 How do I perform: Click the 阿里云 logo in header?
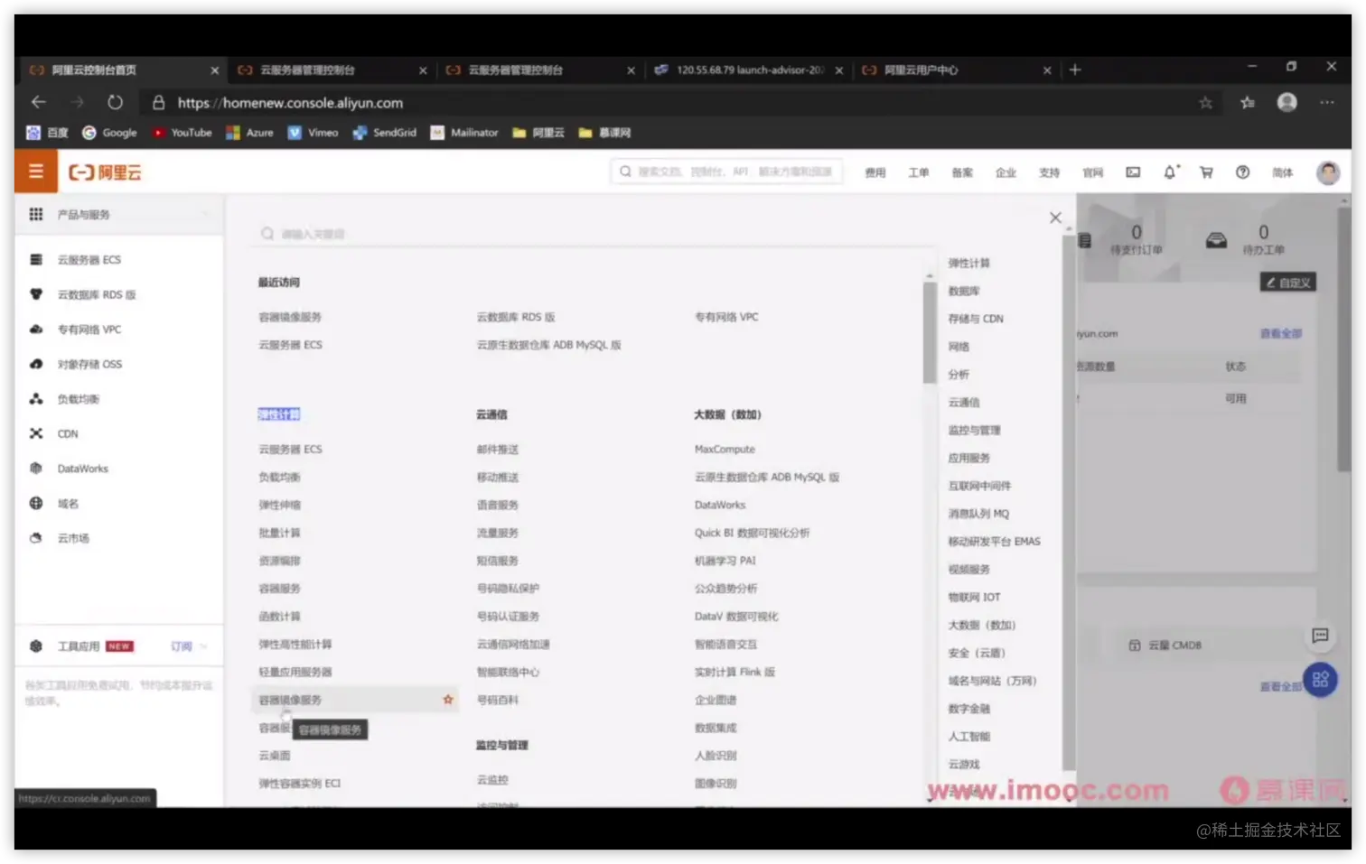[x=106, y=172]
